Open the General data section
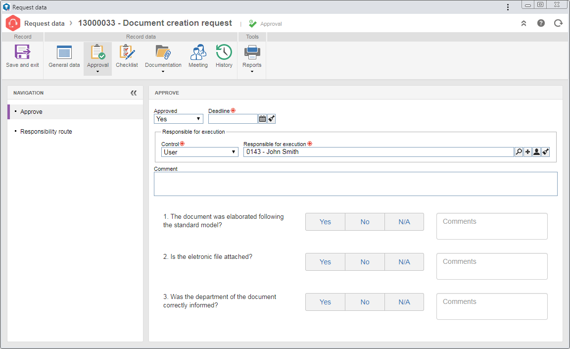 64,56
